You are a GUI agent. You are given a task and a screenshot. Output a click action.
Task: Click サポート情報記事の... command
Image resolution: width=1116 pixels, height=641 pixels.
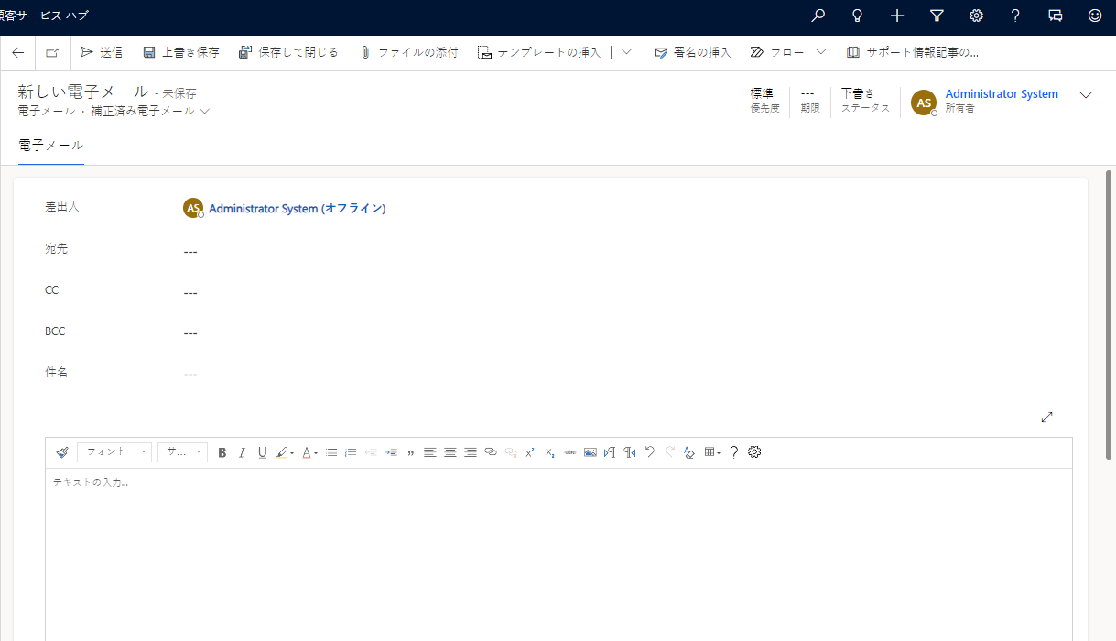tap(912, 52)
